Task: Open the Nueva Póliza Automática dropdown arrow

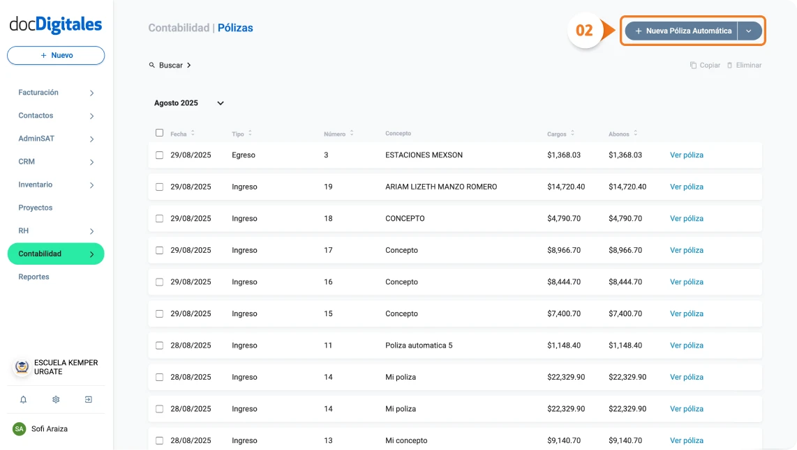Action: [x=747, y=31]
